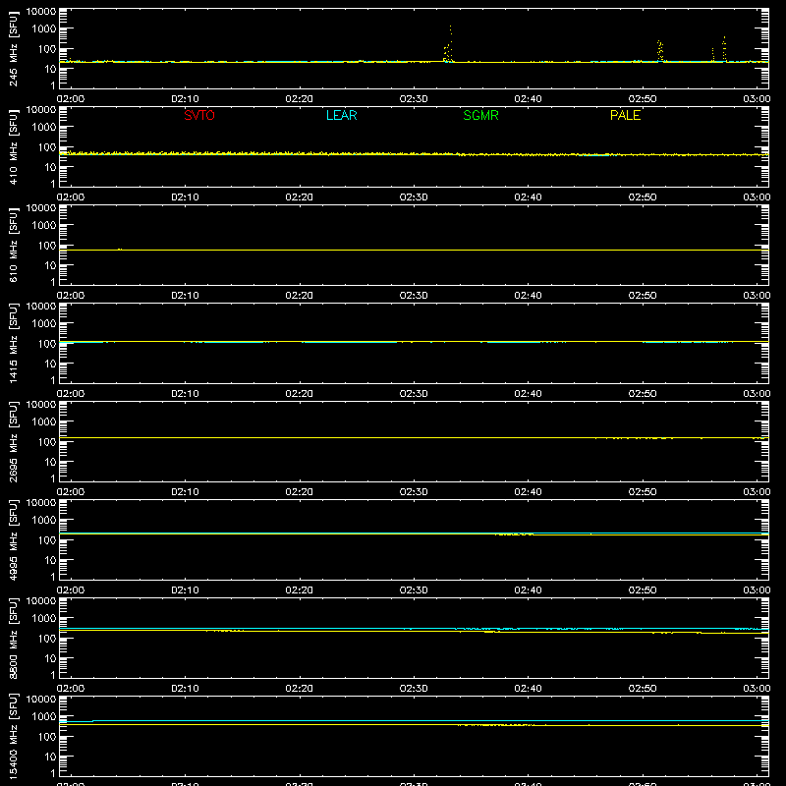The height and width of the screenshot is (786, 786).
Task: Click the green SGMR station legend label
Action: coord(480,115)
